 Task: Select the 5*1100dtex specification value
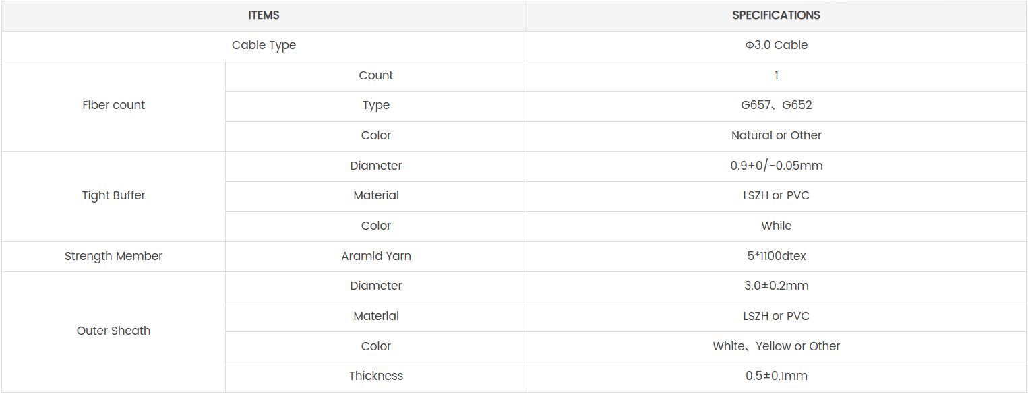[776, 257]
